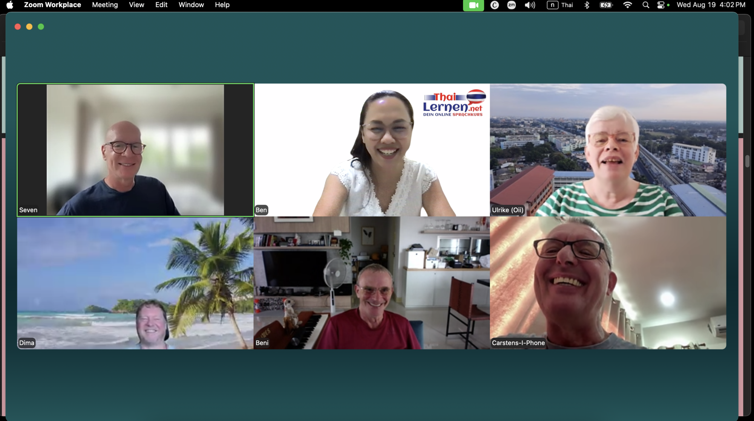The image size is (754, 421).
Task: Select Carstens-I-Phone video tile
Action: 608,283
